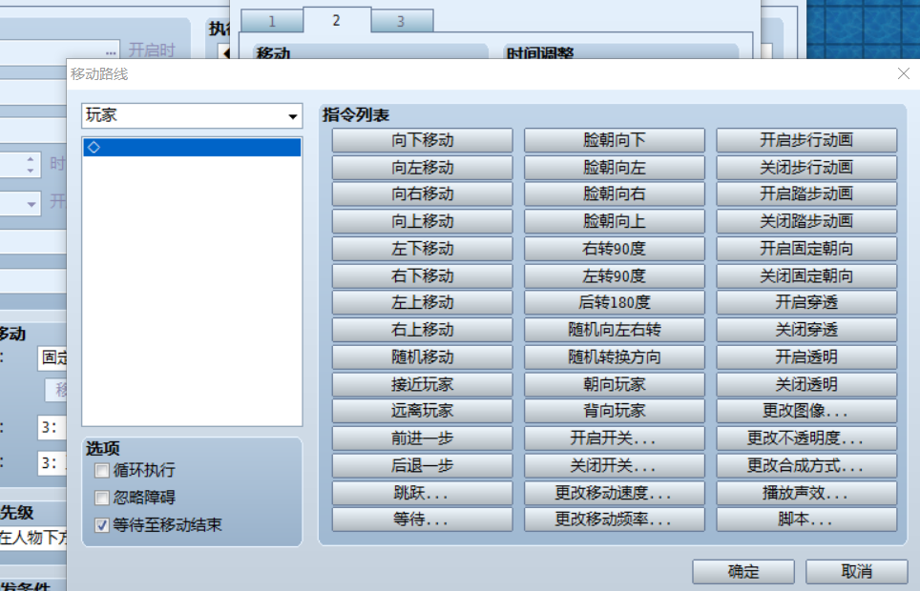Add the 开启步行动画 command
The image size is (920, 591).
pos(806,140)
